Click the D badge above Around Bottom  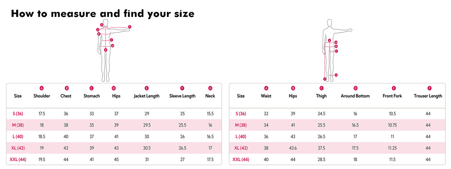[x=355, y=88]
